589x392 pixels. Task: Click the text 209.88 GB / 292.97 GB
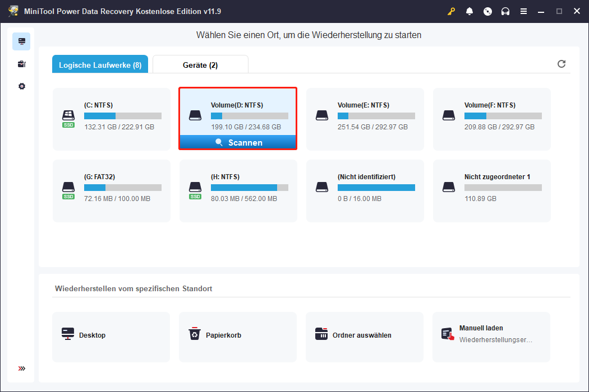[x=499, y=127]
